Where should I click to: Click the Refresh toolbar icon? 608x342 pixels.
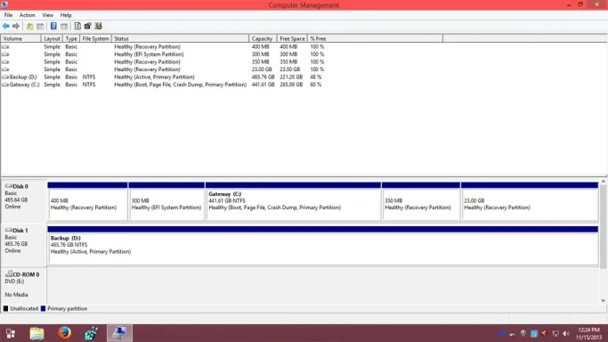tap(77, 26)
